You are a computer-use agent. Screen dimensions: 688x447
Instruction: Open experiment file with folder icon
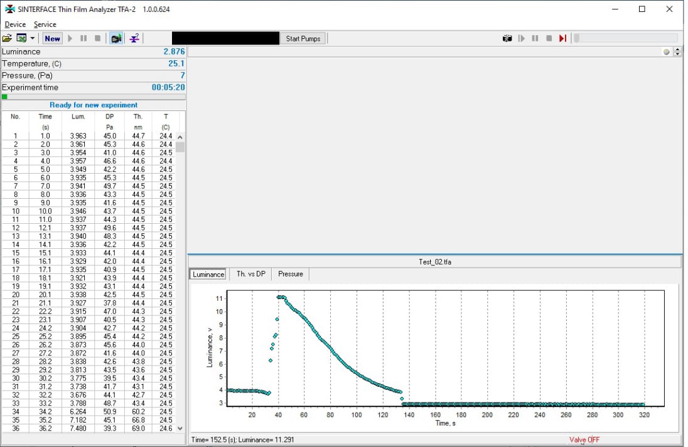7,39
